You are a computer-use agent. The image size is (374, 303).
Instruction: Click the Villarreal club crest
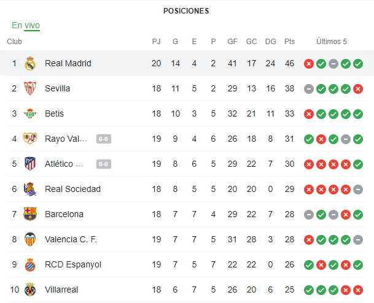[x=30, y=290]
